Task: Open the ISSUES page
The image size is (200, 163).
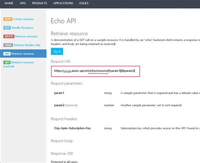Action: click(84, 3)
